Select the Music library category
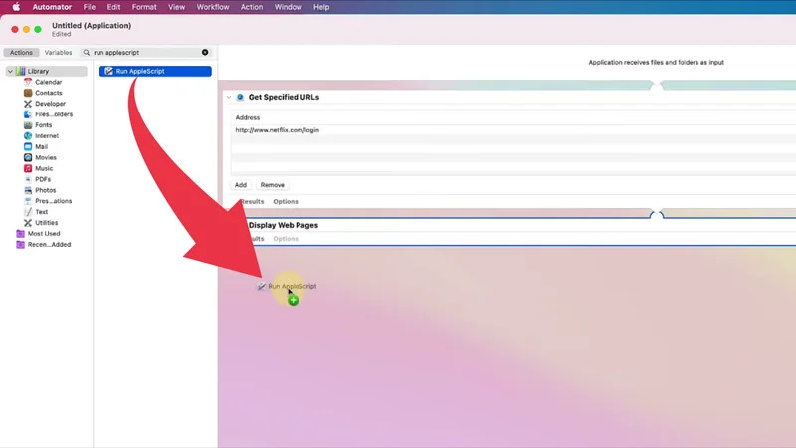 tap(44, 169)
